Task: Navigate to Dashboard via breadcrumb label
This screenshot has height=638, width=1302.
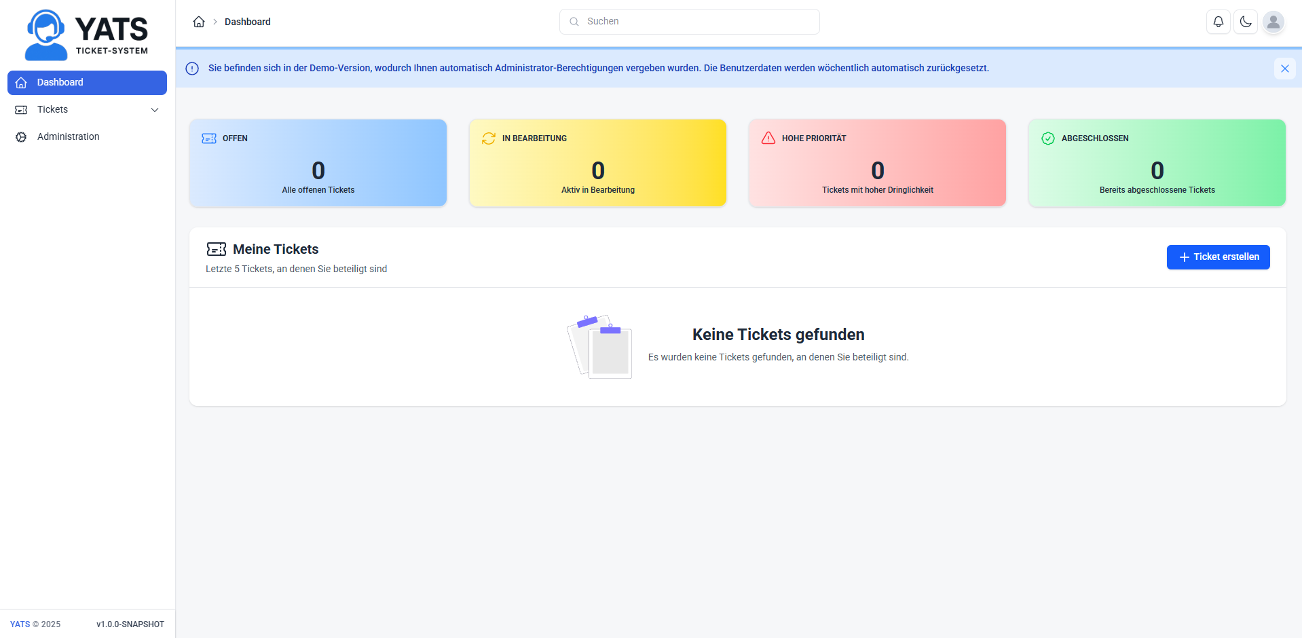Action: pyautogui.click(x=246, y=21)
